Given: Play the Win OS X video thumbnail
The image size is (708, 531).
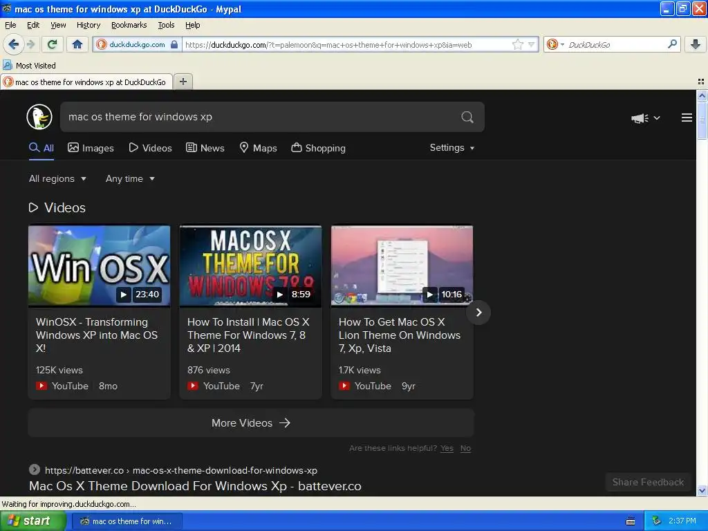Looking at the screenshot, I should tap(100, 266).
